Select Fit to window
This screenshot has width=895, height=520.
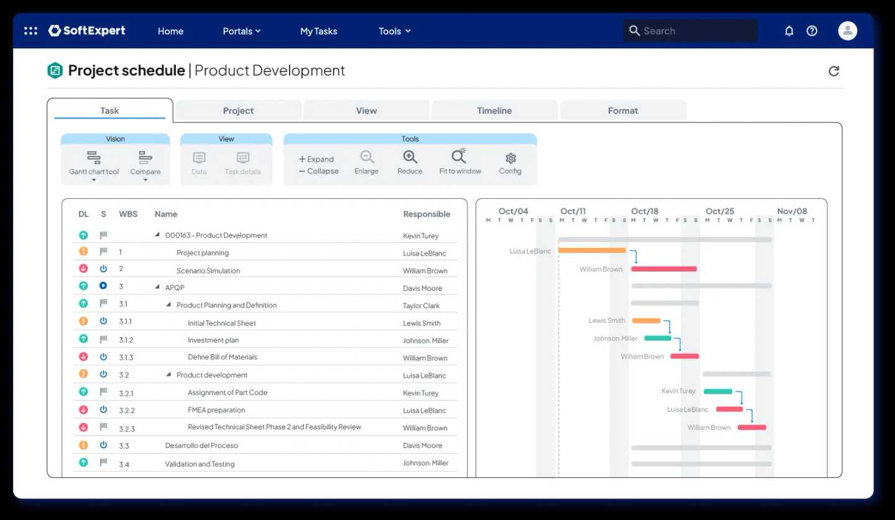click(x=459, y=160)
